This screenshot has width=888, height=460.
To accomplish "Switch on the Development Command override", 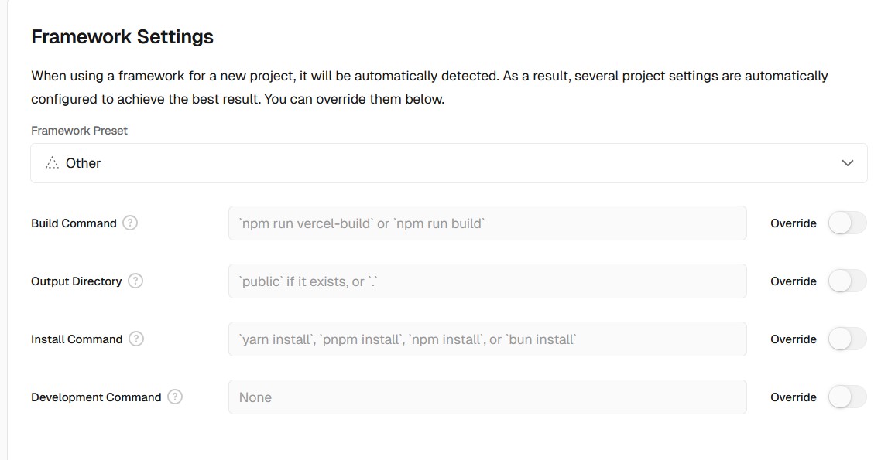I will [x=847, y=397].
